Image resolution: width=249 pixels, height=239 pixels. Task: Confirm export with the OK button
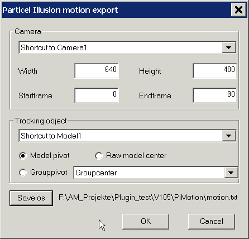(x=146, y=222)
